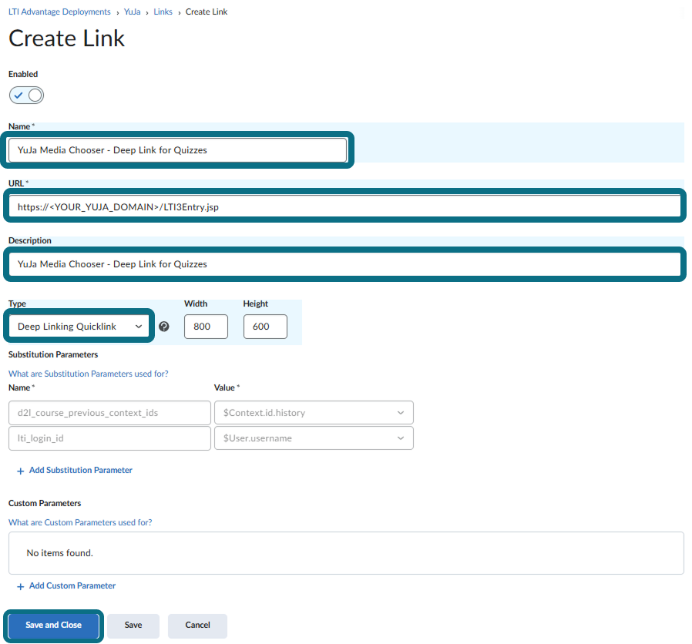The width and height of the screenshot is (692, 644).
Task: Click the lti_login_id name field
Action: tap(109, 438)
